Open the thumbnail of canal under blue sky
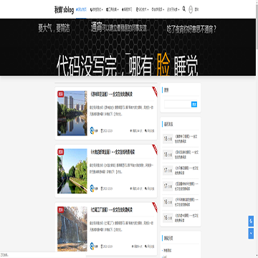This screenshot has width=258, height=258. click(x=72, y=171)
